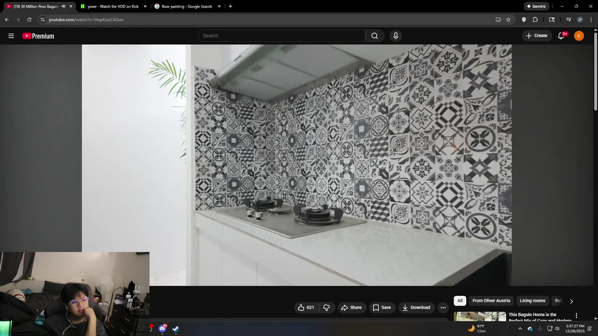Screen dimensions: 598x336
Task: Open Chrome media controls icon
Action: pos(569,20)
